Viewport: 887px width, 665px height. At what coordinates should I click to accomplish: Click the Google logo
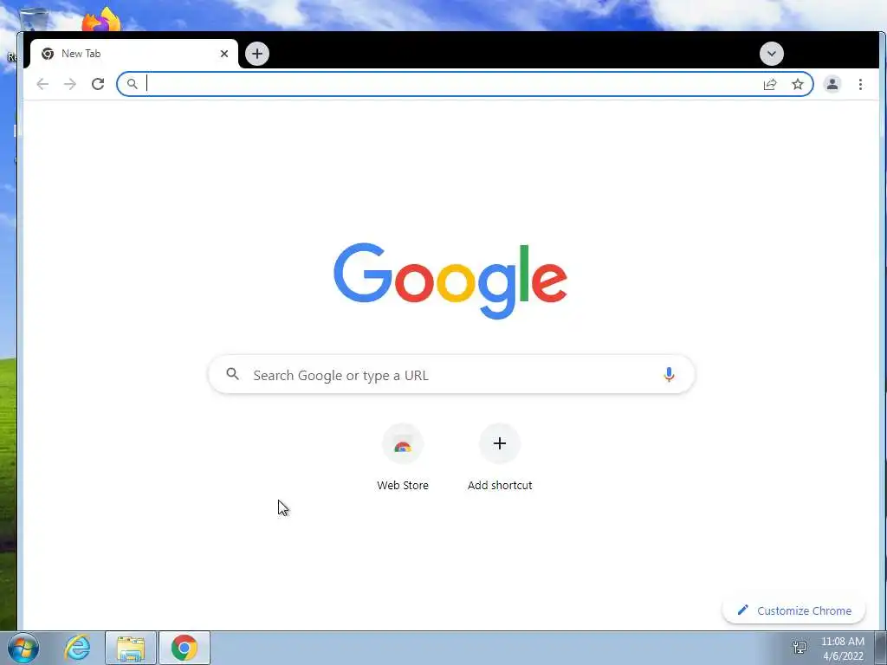[x=450, y=281]
